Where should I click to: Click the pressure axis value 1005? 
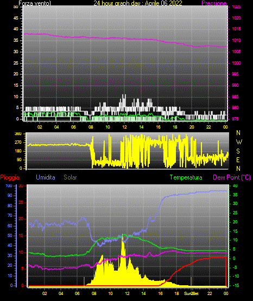pos(236,52)
